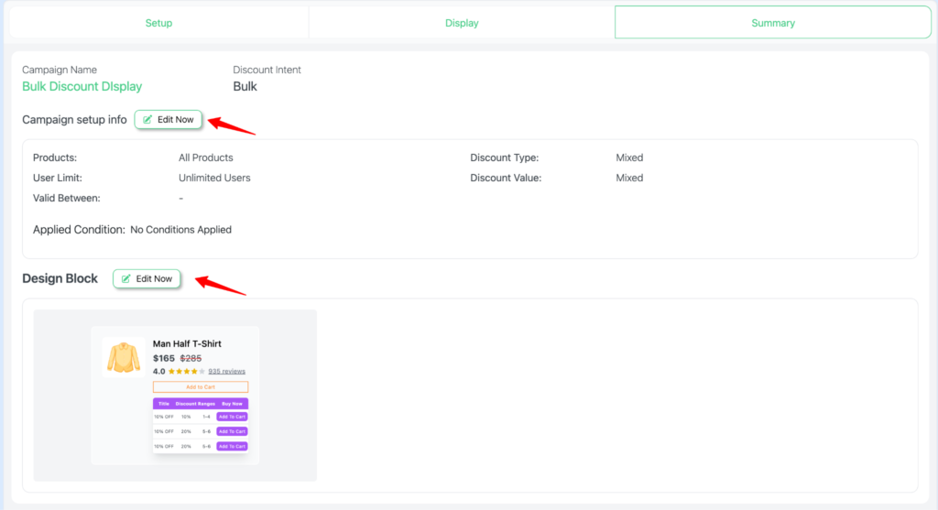Click the middle row purple Add To Cart

232,431
